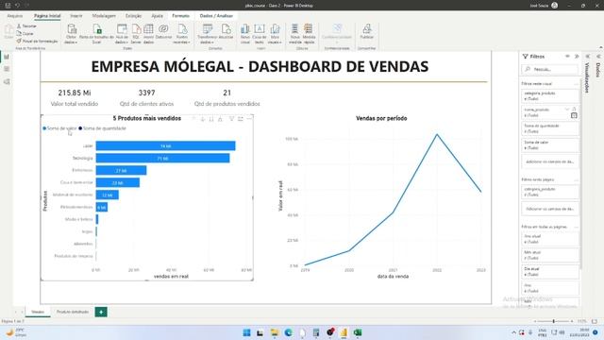This screenshot has width=604, height=340.
Task: Collapse the Filtros pane with the chevron
Action: (x=577, y=57)
